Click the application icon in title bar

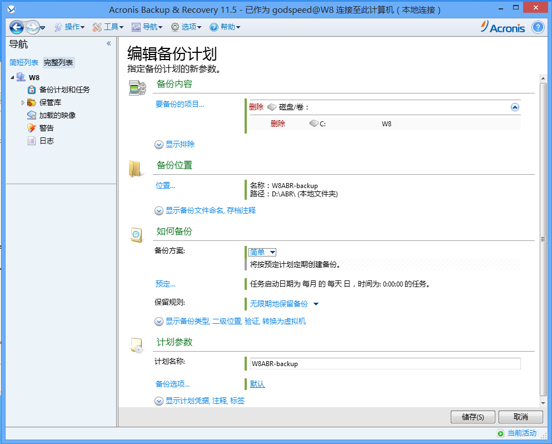point(11,9)
